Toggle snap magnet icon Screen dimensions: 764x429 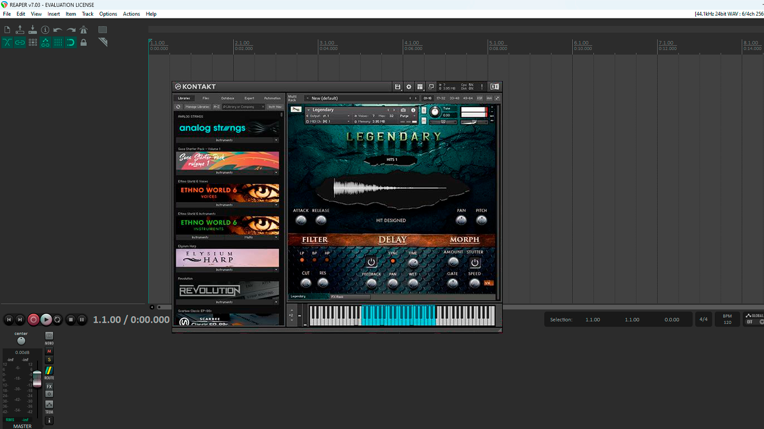(x=71, y=42)
